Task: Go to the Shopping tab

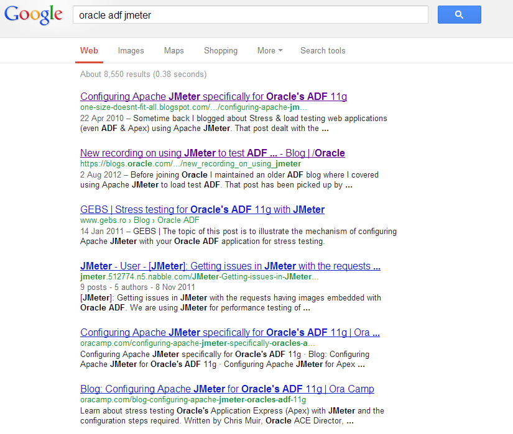Action: tap(221, 51)
